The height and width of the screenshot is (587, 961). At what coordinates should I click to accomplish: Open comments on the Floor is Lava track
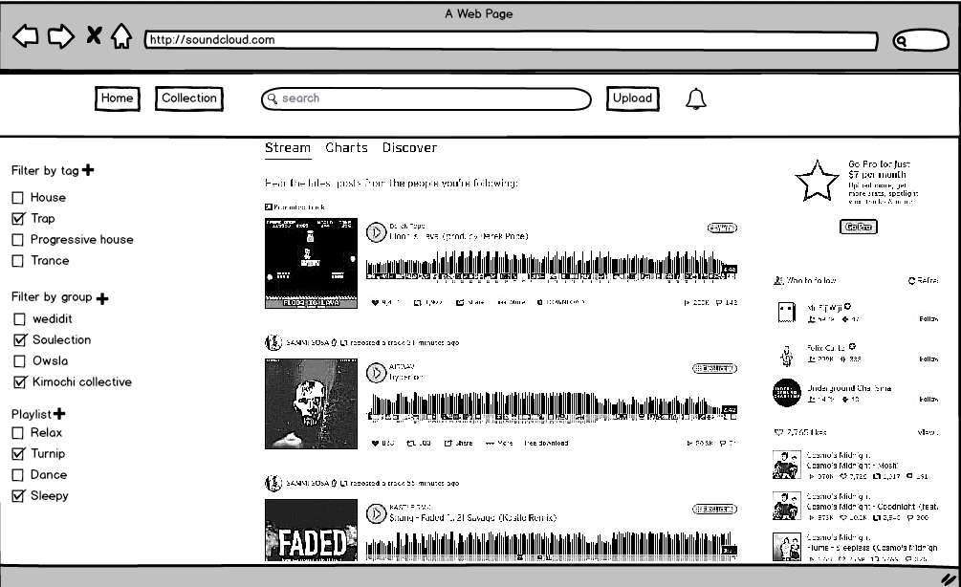tap(727, 303)
